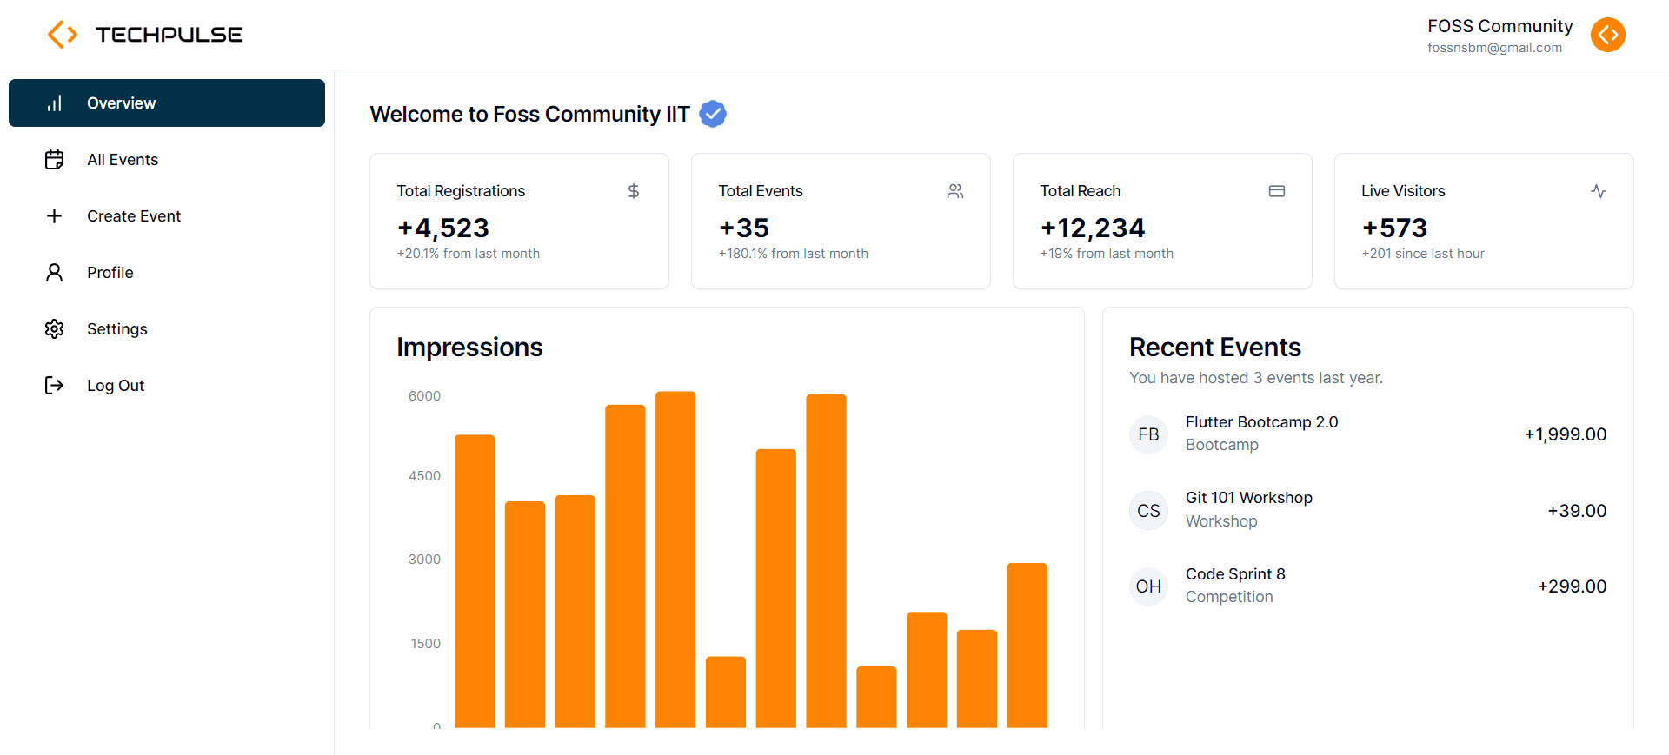The height and width of the screenshot is (755, 1669).
Task: Click the orange user avatar icon
Action: [1607, 35]
